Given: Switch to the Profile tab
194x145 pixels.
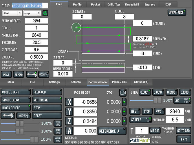Looking at the screenshot, I should pos(77,4).
